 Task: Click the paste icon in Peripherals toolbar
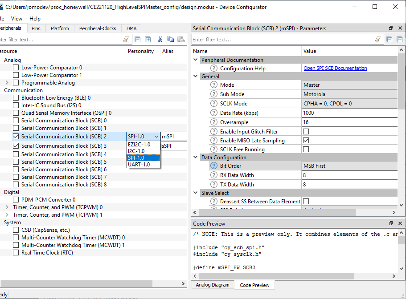(x=180, y=39)
